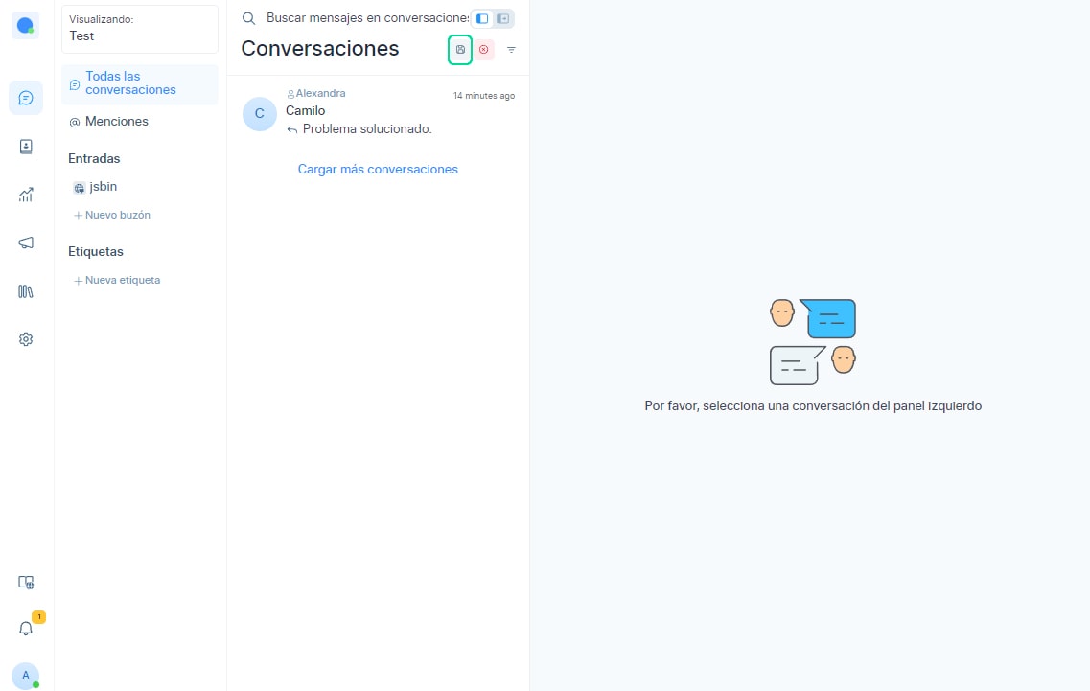Switch to the condensed layout view toggle
Viewport: 1090px width, 691px height.
pos(482,18)
